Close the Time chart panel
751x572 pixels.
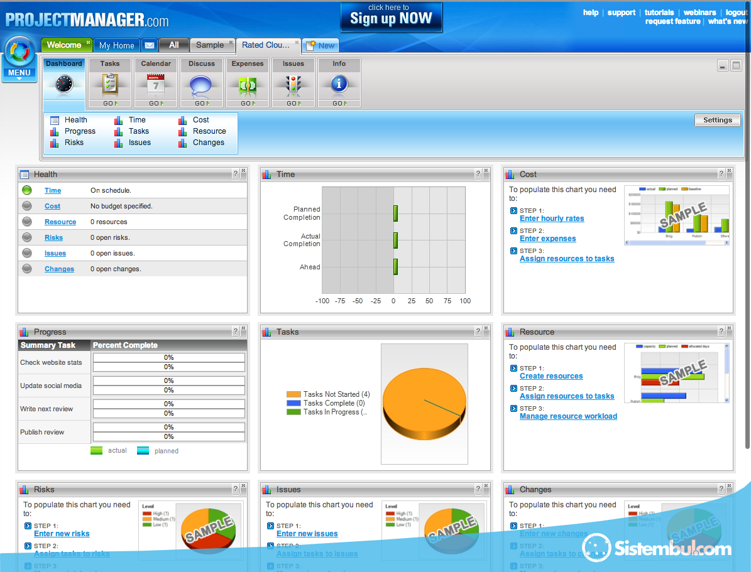coord(486,171)
